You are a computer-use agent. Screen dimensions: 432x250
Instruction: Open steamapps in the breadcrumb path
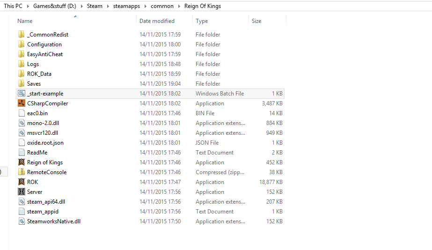pyautogui.click(x=126, y=6)
